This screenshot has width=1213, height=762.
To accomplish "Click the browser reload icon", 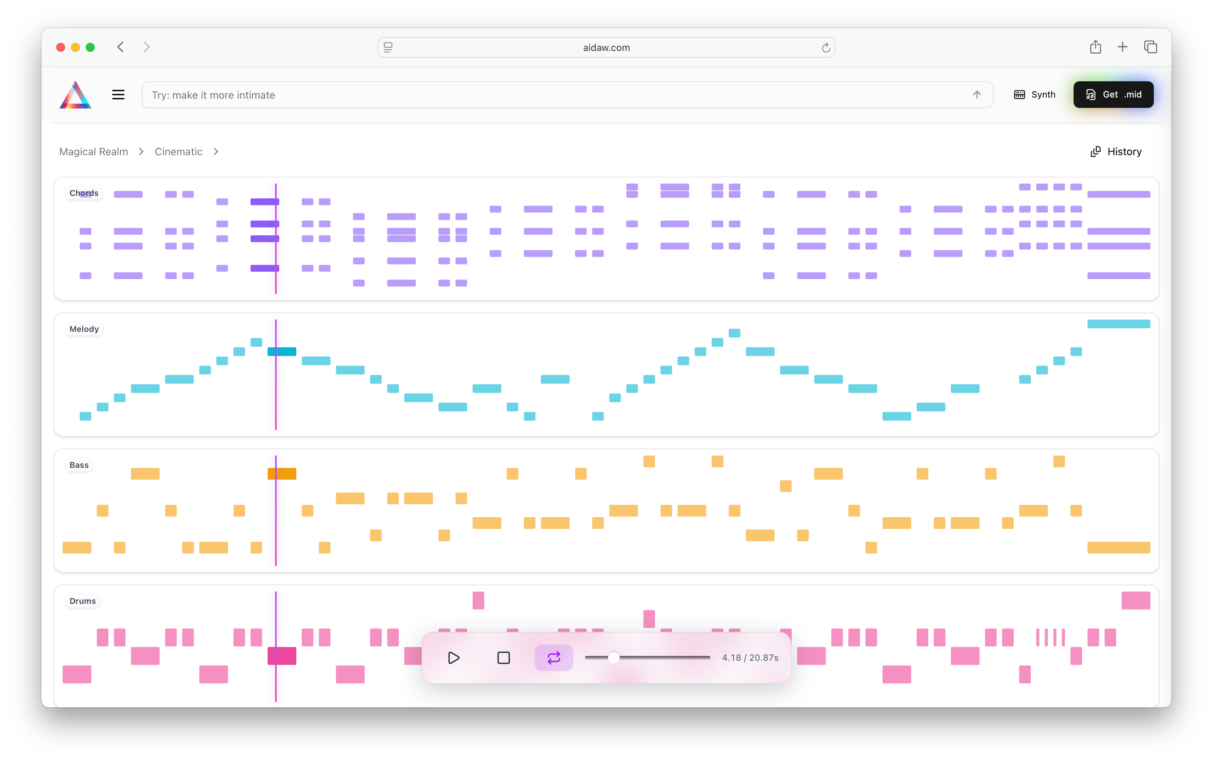I will point(826,47).
